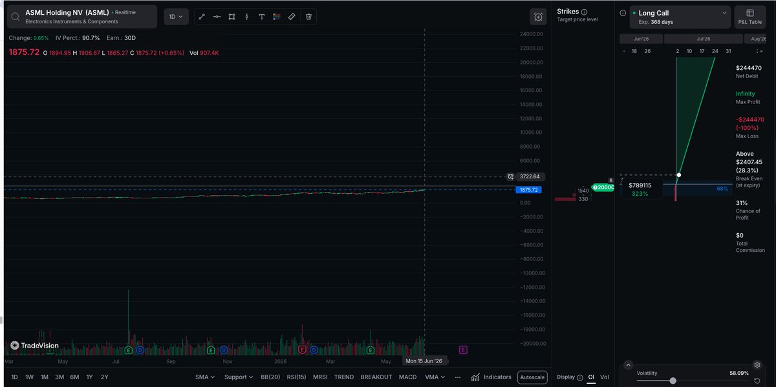Select the 1D time range
The image size is (776, 387).
pos(15,377)
